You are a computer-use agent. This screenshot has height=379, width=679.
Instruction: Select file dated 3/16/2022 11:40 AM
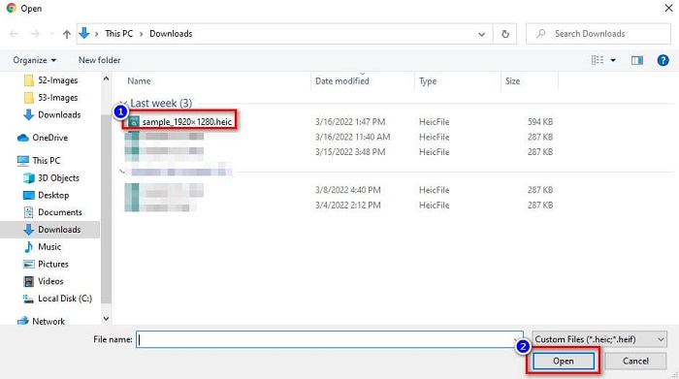click(338, 137)
